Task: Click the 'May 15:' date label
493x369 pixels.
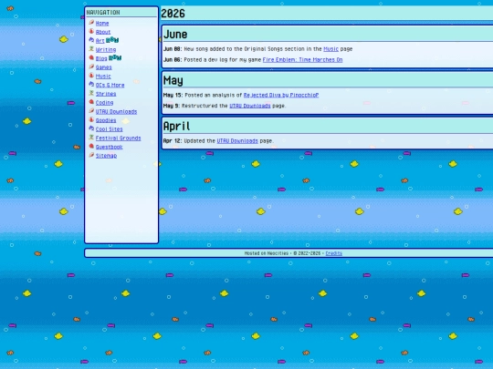Action: coord(173,95)
